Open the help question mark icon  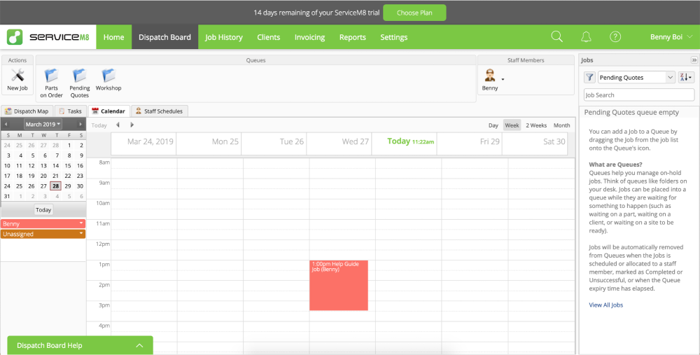[x=615, y=37]
